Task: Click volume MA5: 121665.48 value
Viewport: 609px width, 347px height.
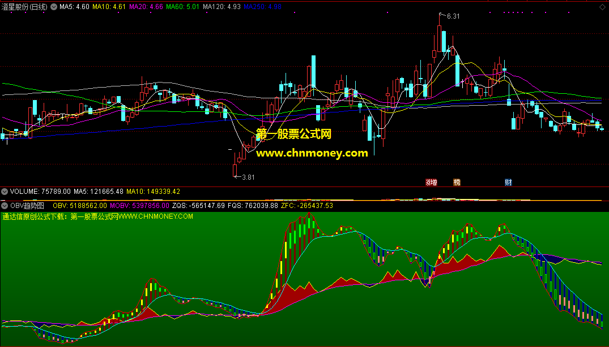Action: pyautogui.click(x=98, y=192)
